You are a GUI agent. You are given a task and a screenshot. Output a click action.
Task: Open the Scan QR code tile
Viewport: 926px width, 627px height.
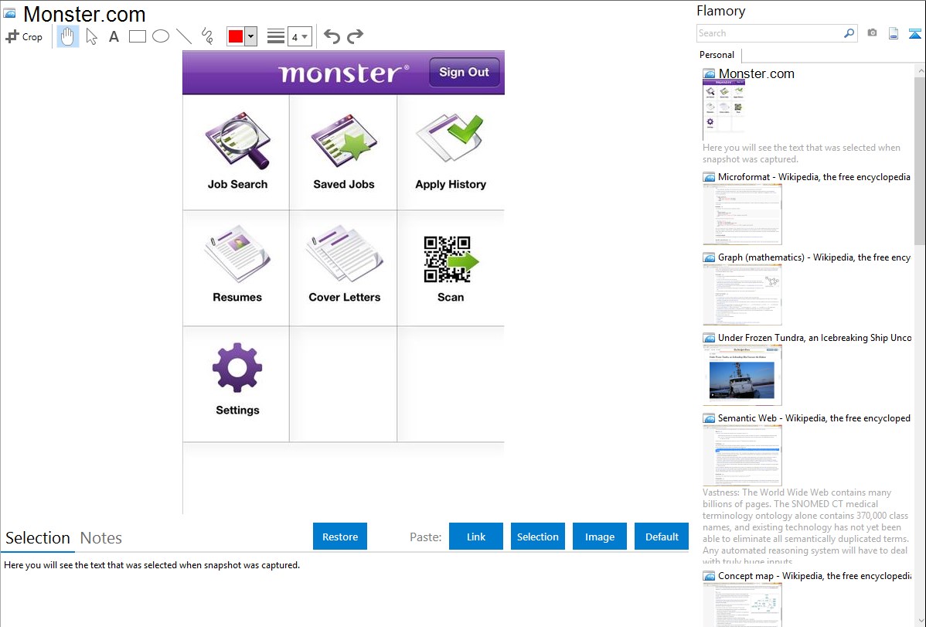pos(451,267)
